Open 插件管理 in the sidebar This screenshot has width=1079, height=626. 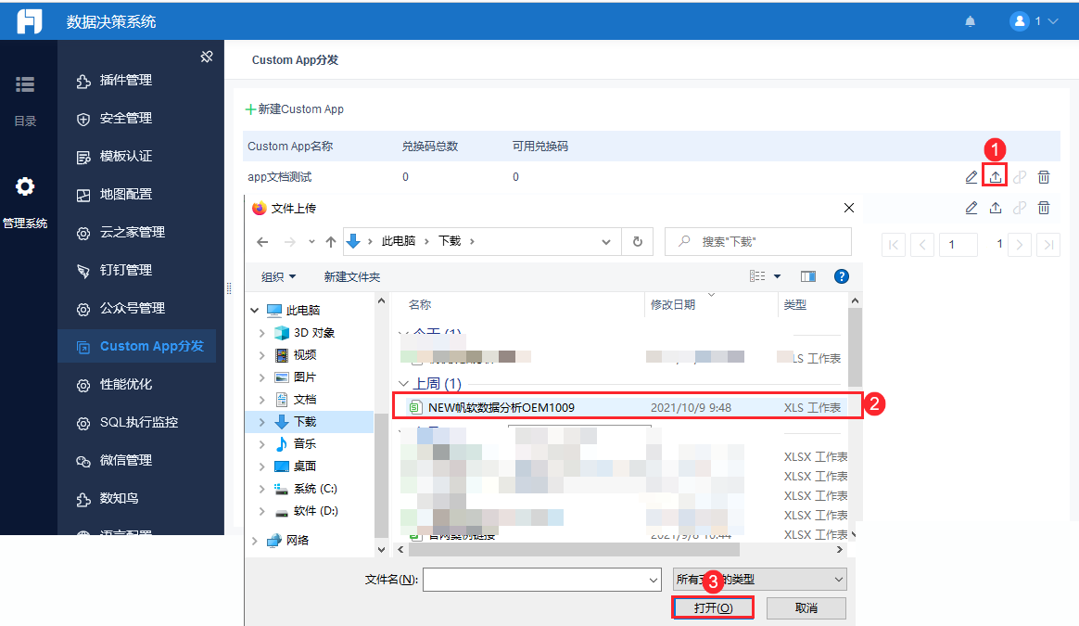click(x=125, y=81)
